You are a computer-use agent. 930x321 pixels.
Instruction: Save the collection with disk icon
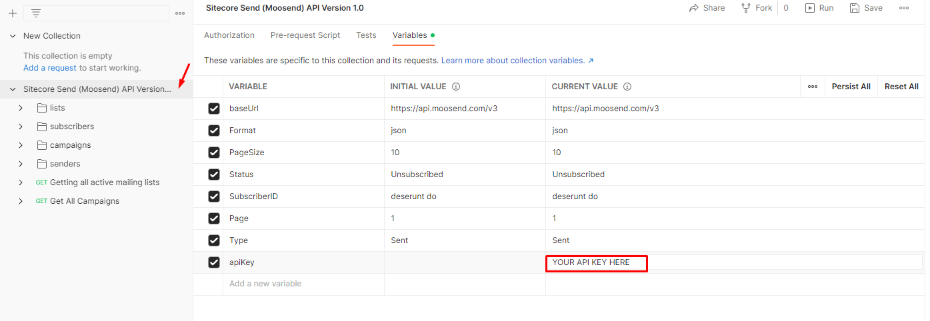point(855,8)
